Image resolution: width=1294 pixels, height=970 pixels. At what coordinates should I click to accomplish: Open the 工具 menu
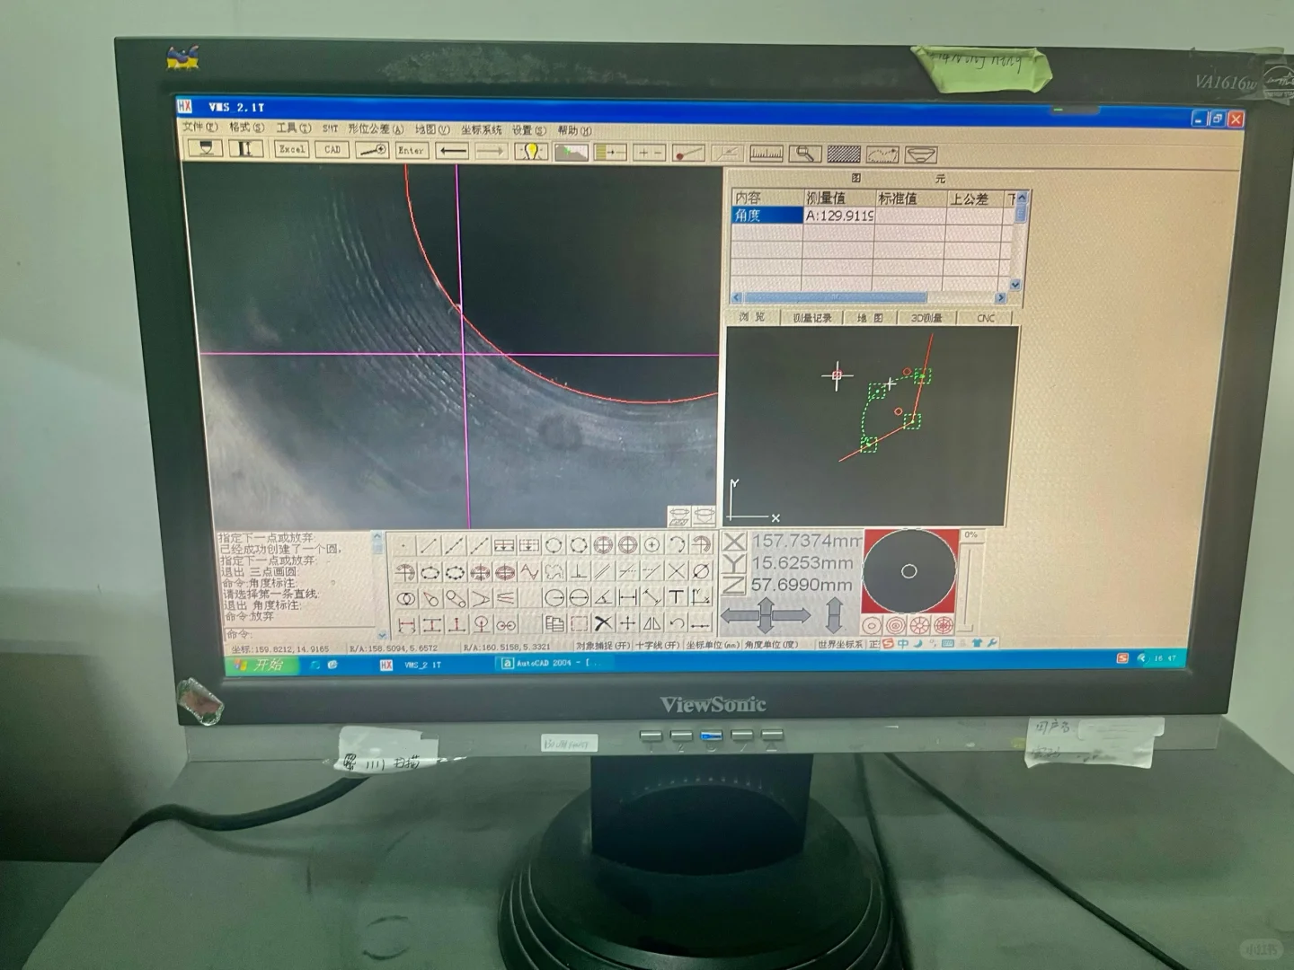coord(293,128)
